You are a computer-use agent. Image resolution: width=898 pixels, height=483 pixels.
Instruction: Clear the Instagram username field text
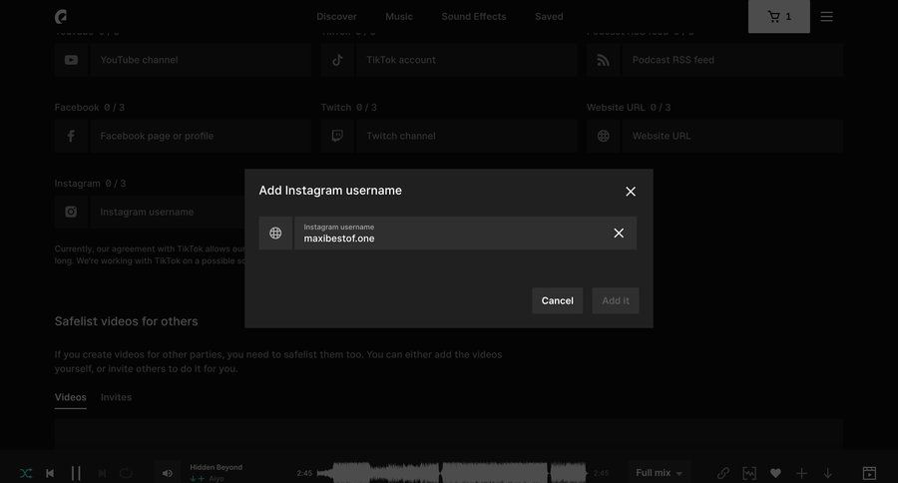point(619,234)
